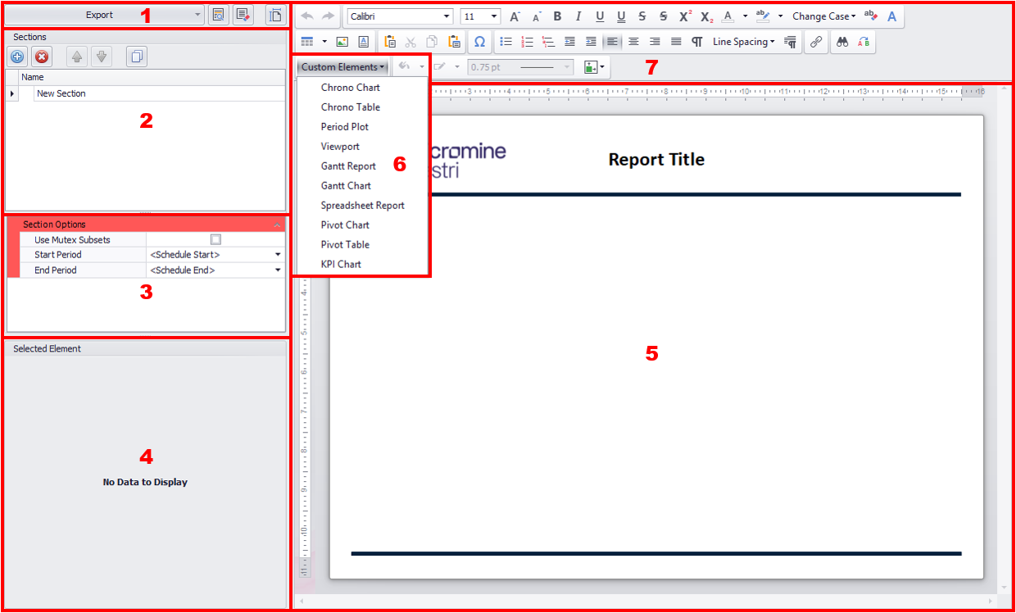Duplicate the section with the copy icon
Screen dimensions: 1016x613
(137, 57)
